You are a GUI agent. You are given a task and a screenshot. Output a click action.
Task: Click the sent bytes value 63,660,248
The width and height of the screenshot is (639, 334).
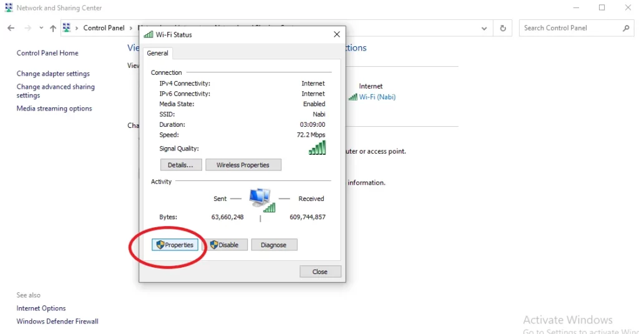tap(227, 217)
